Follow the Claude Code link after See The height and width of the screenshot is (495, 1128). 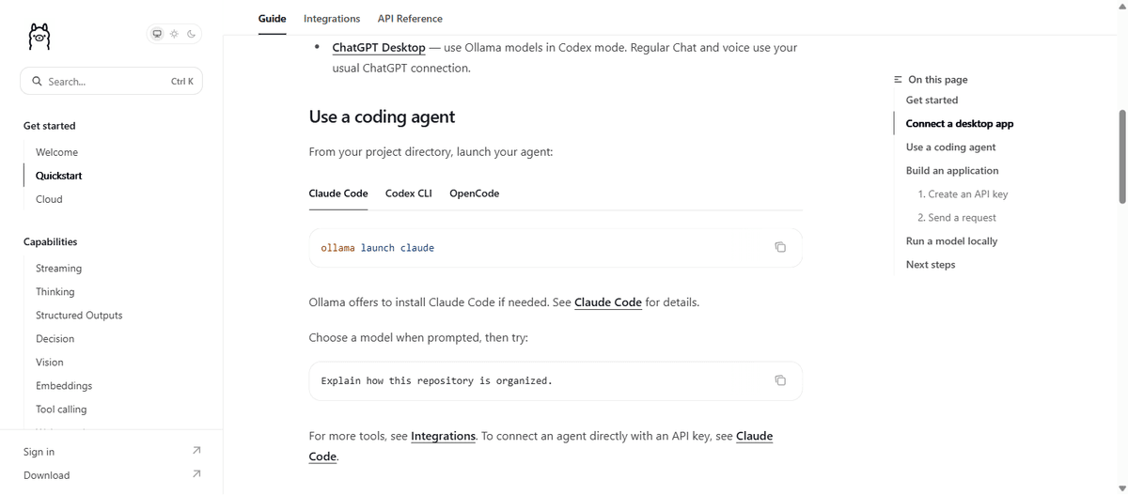[x=608, y=302]
